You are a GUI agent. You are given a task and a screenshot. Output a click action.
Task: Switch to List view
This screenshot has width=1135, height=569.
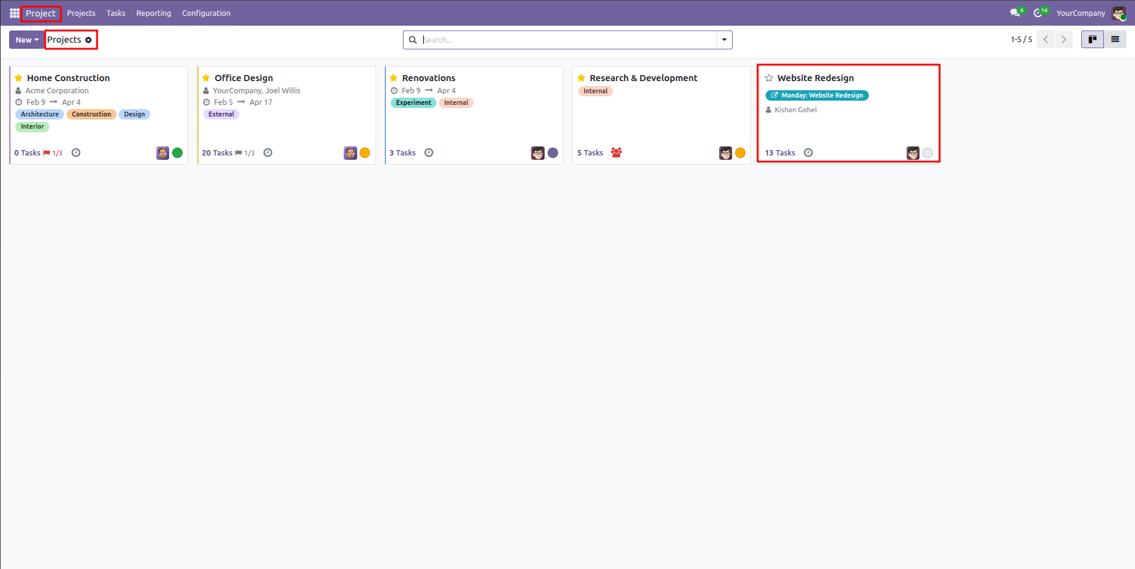coord(1115,40)
